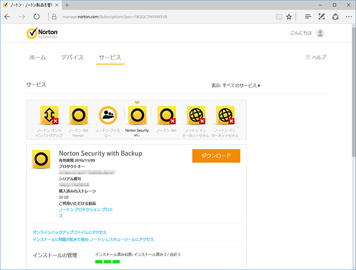The width and height of the screenshot is (356, 270).
Task: Click the Norton Online Backup service icon
Action: (49, 115)
